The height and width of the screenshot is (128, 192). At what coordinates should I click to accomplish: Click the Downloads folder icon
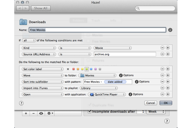[x=23, y=22]
